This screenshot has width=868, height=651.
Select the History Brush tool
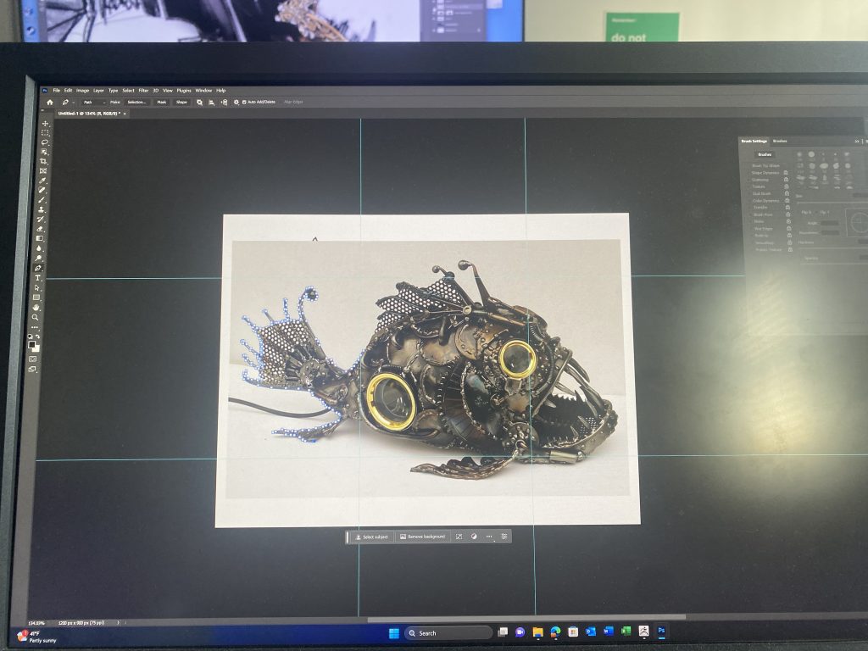41,220
